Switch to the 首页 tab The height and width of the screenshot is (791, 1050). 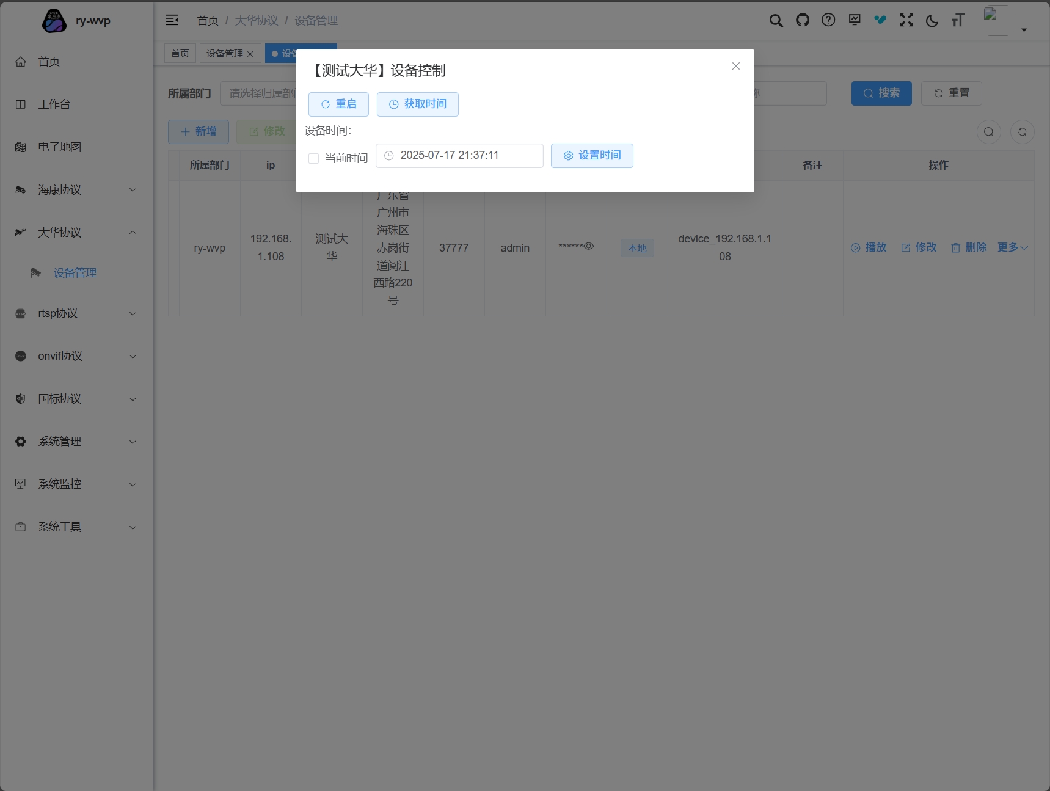tap(180, 54)
